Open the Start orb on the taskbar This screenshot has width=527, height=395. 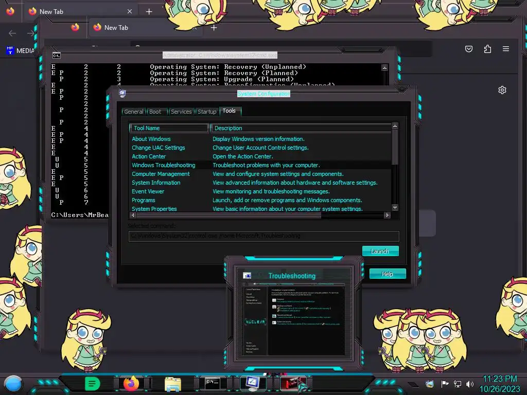coord(13,384)
